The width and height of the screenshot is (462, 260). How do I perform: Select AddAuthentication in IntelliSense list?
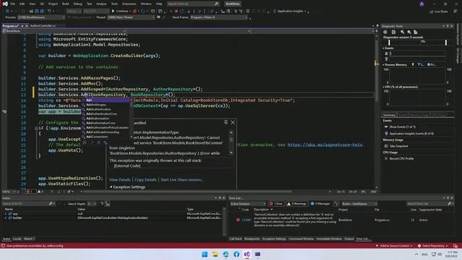click(98, 109)
